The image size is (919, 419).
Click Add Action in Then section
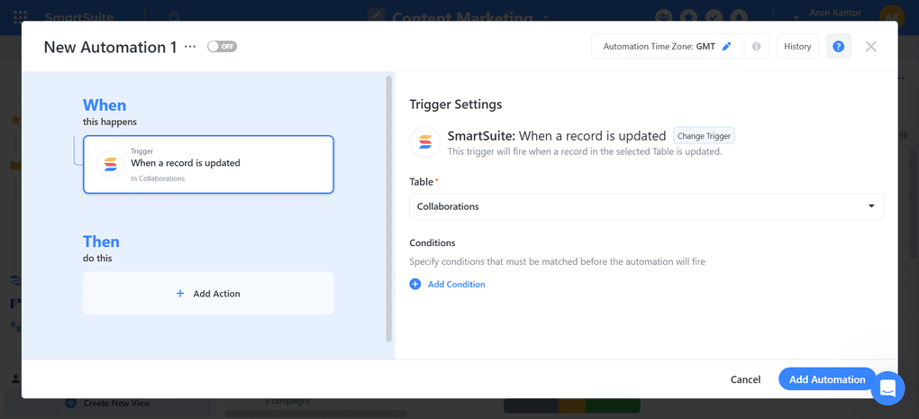[x=209, y=293]
